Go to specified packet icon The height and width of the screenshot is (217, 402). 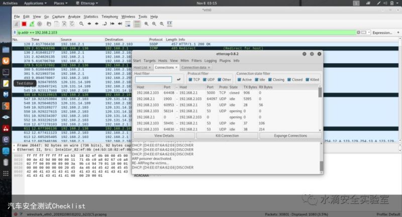(x=105, y=24)
